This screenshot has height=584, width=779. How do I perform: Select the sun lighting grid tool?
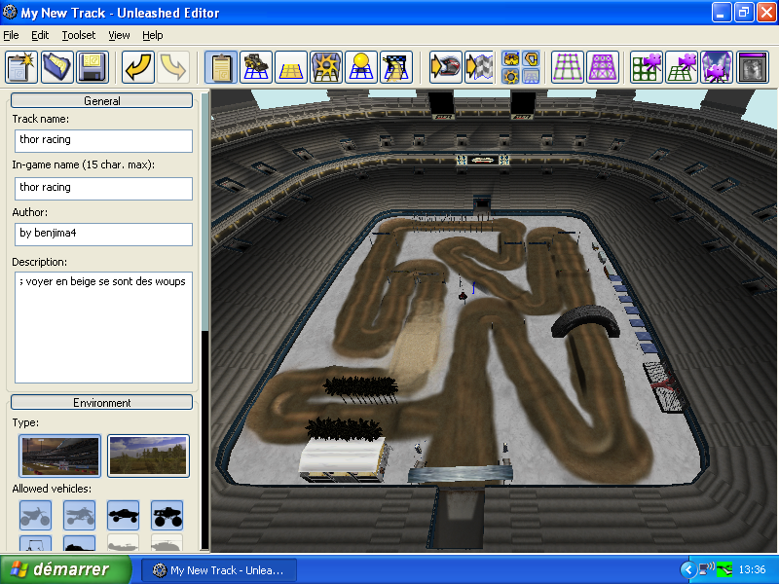(x=361, y=67)
